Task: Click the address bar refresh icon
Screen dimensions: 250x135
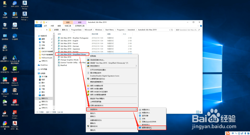Action: tap(172, 30)
